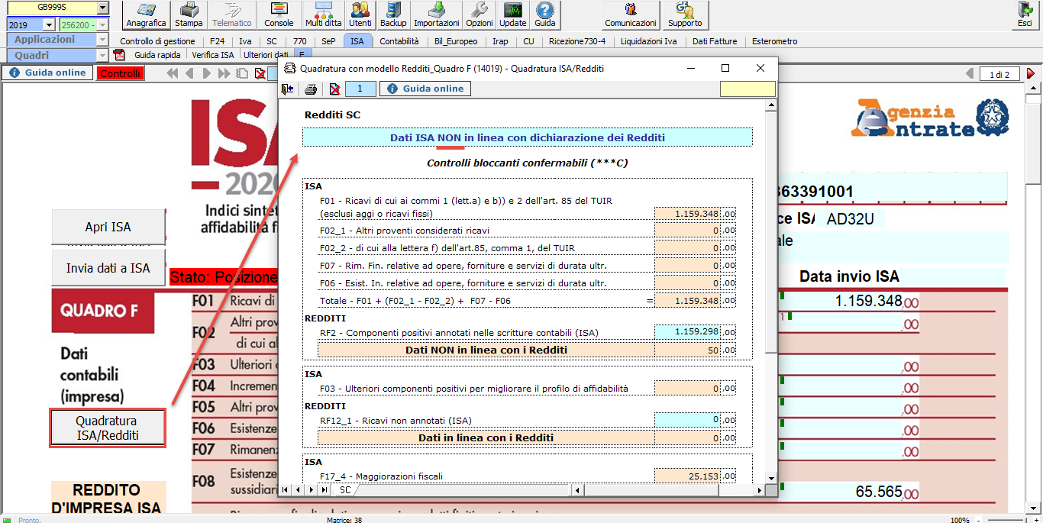Open Opzioni wrench settings
This screenshot has width=1043, height=523.
click(480, 15)
